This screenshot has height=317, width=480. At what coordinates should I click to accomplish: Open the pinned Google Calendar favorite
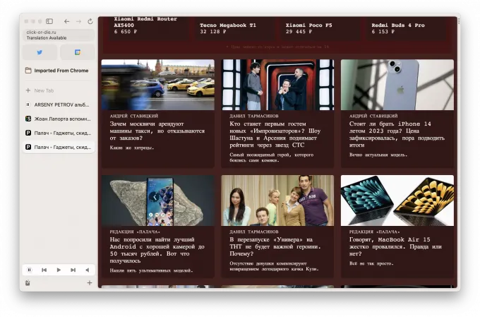point(77,52)
